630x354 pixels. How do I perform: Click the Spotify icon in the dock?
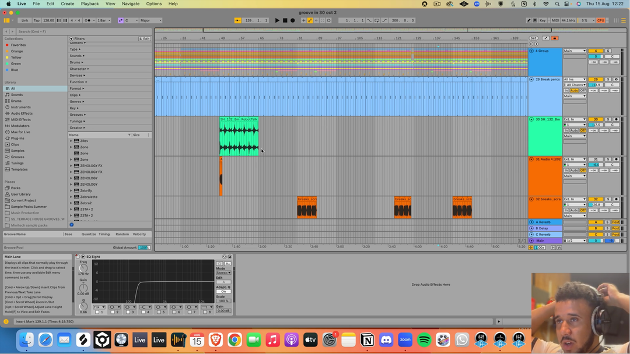click(424, 339)
